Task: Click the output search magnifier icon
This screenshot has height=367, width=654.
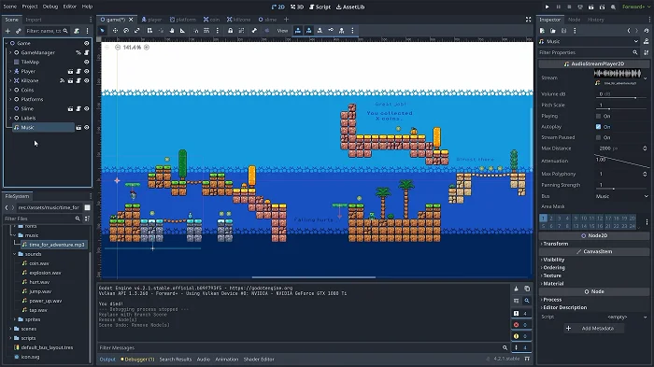Action: [x=527, y=301]
